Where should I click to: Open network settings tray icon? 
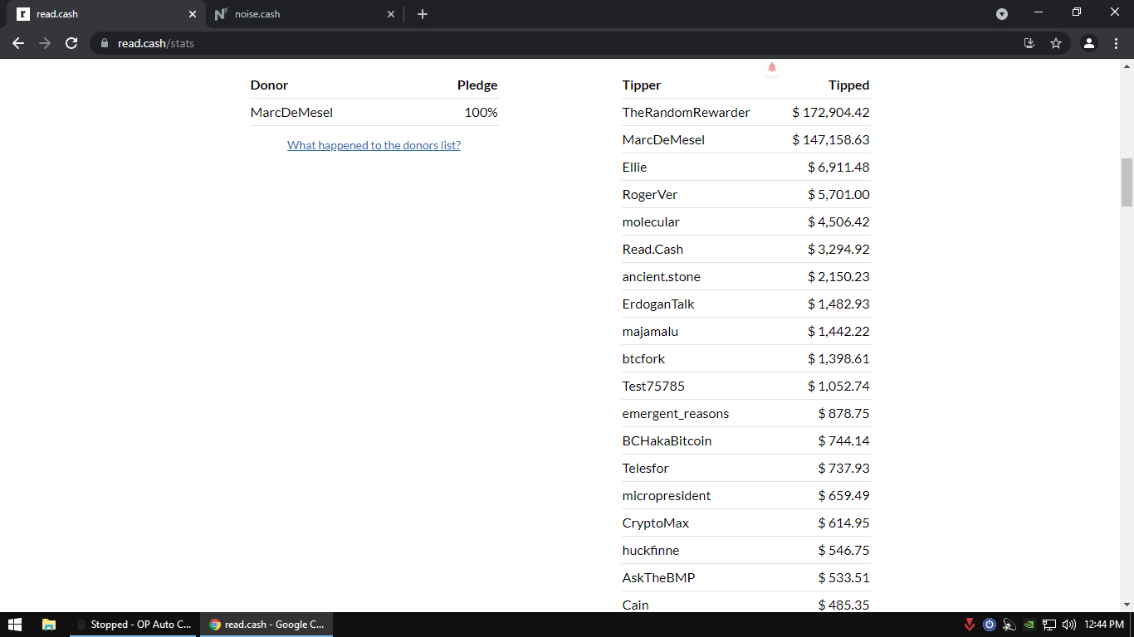point(1049,625)
